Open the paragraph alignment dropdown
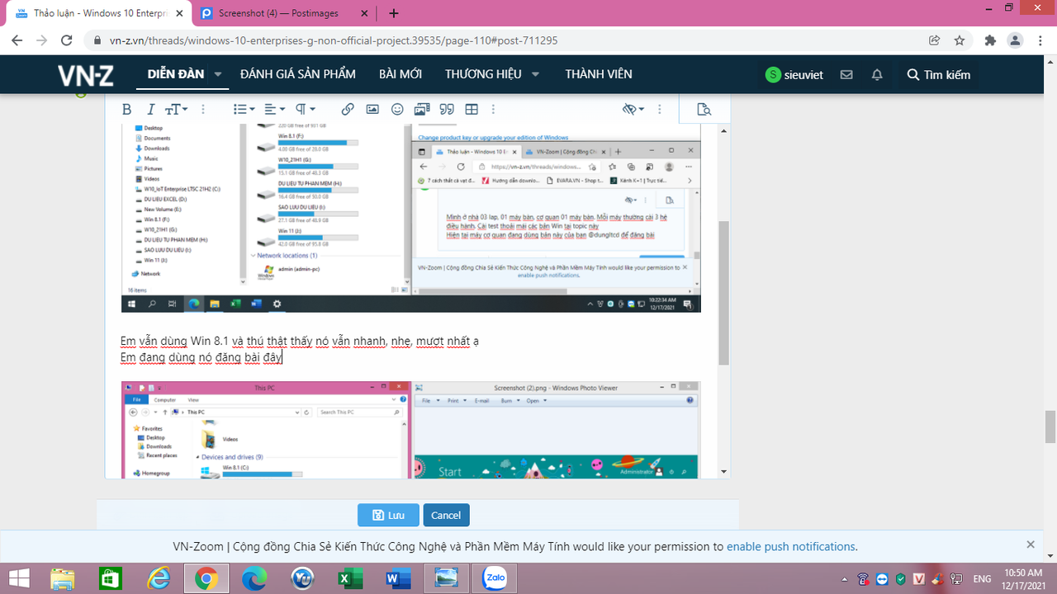This screenshot has width=1057, height=594. [x=273, y=108]
